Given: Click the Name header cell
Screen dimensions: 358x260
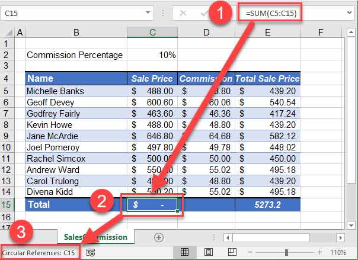Looking at the screenshot, I should coord(76,78).
